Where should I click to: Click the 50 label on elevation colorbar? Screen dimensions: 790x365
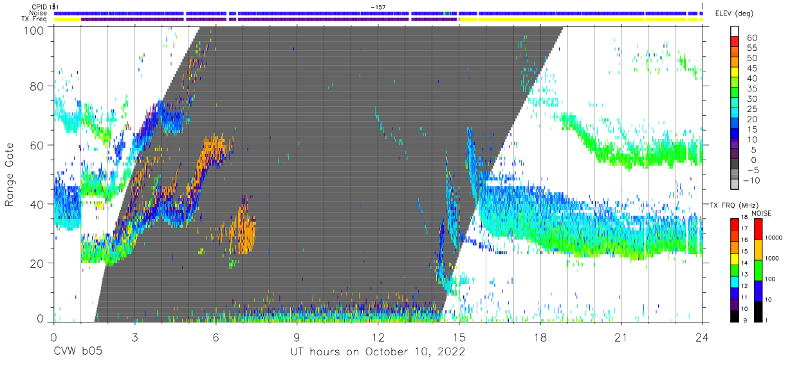(x=751, y=58)
